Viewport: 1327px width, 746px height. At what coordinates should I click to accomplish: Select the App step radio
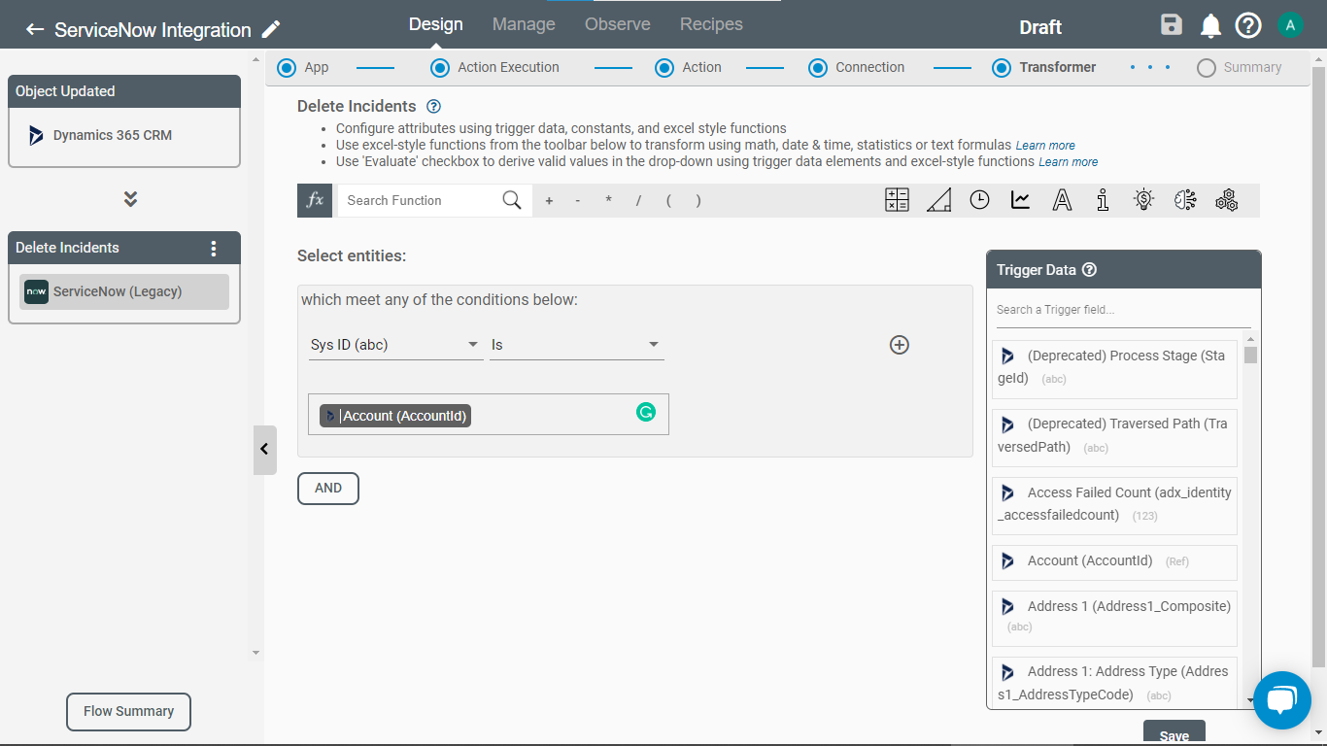[x=286, y=68]
